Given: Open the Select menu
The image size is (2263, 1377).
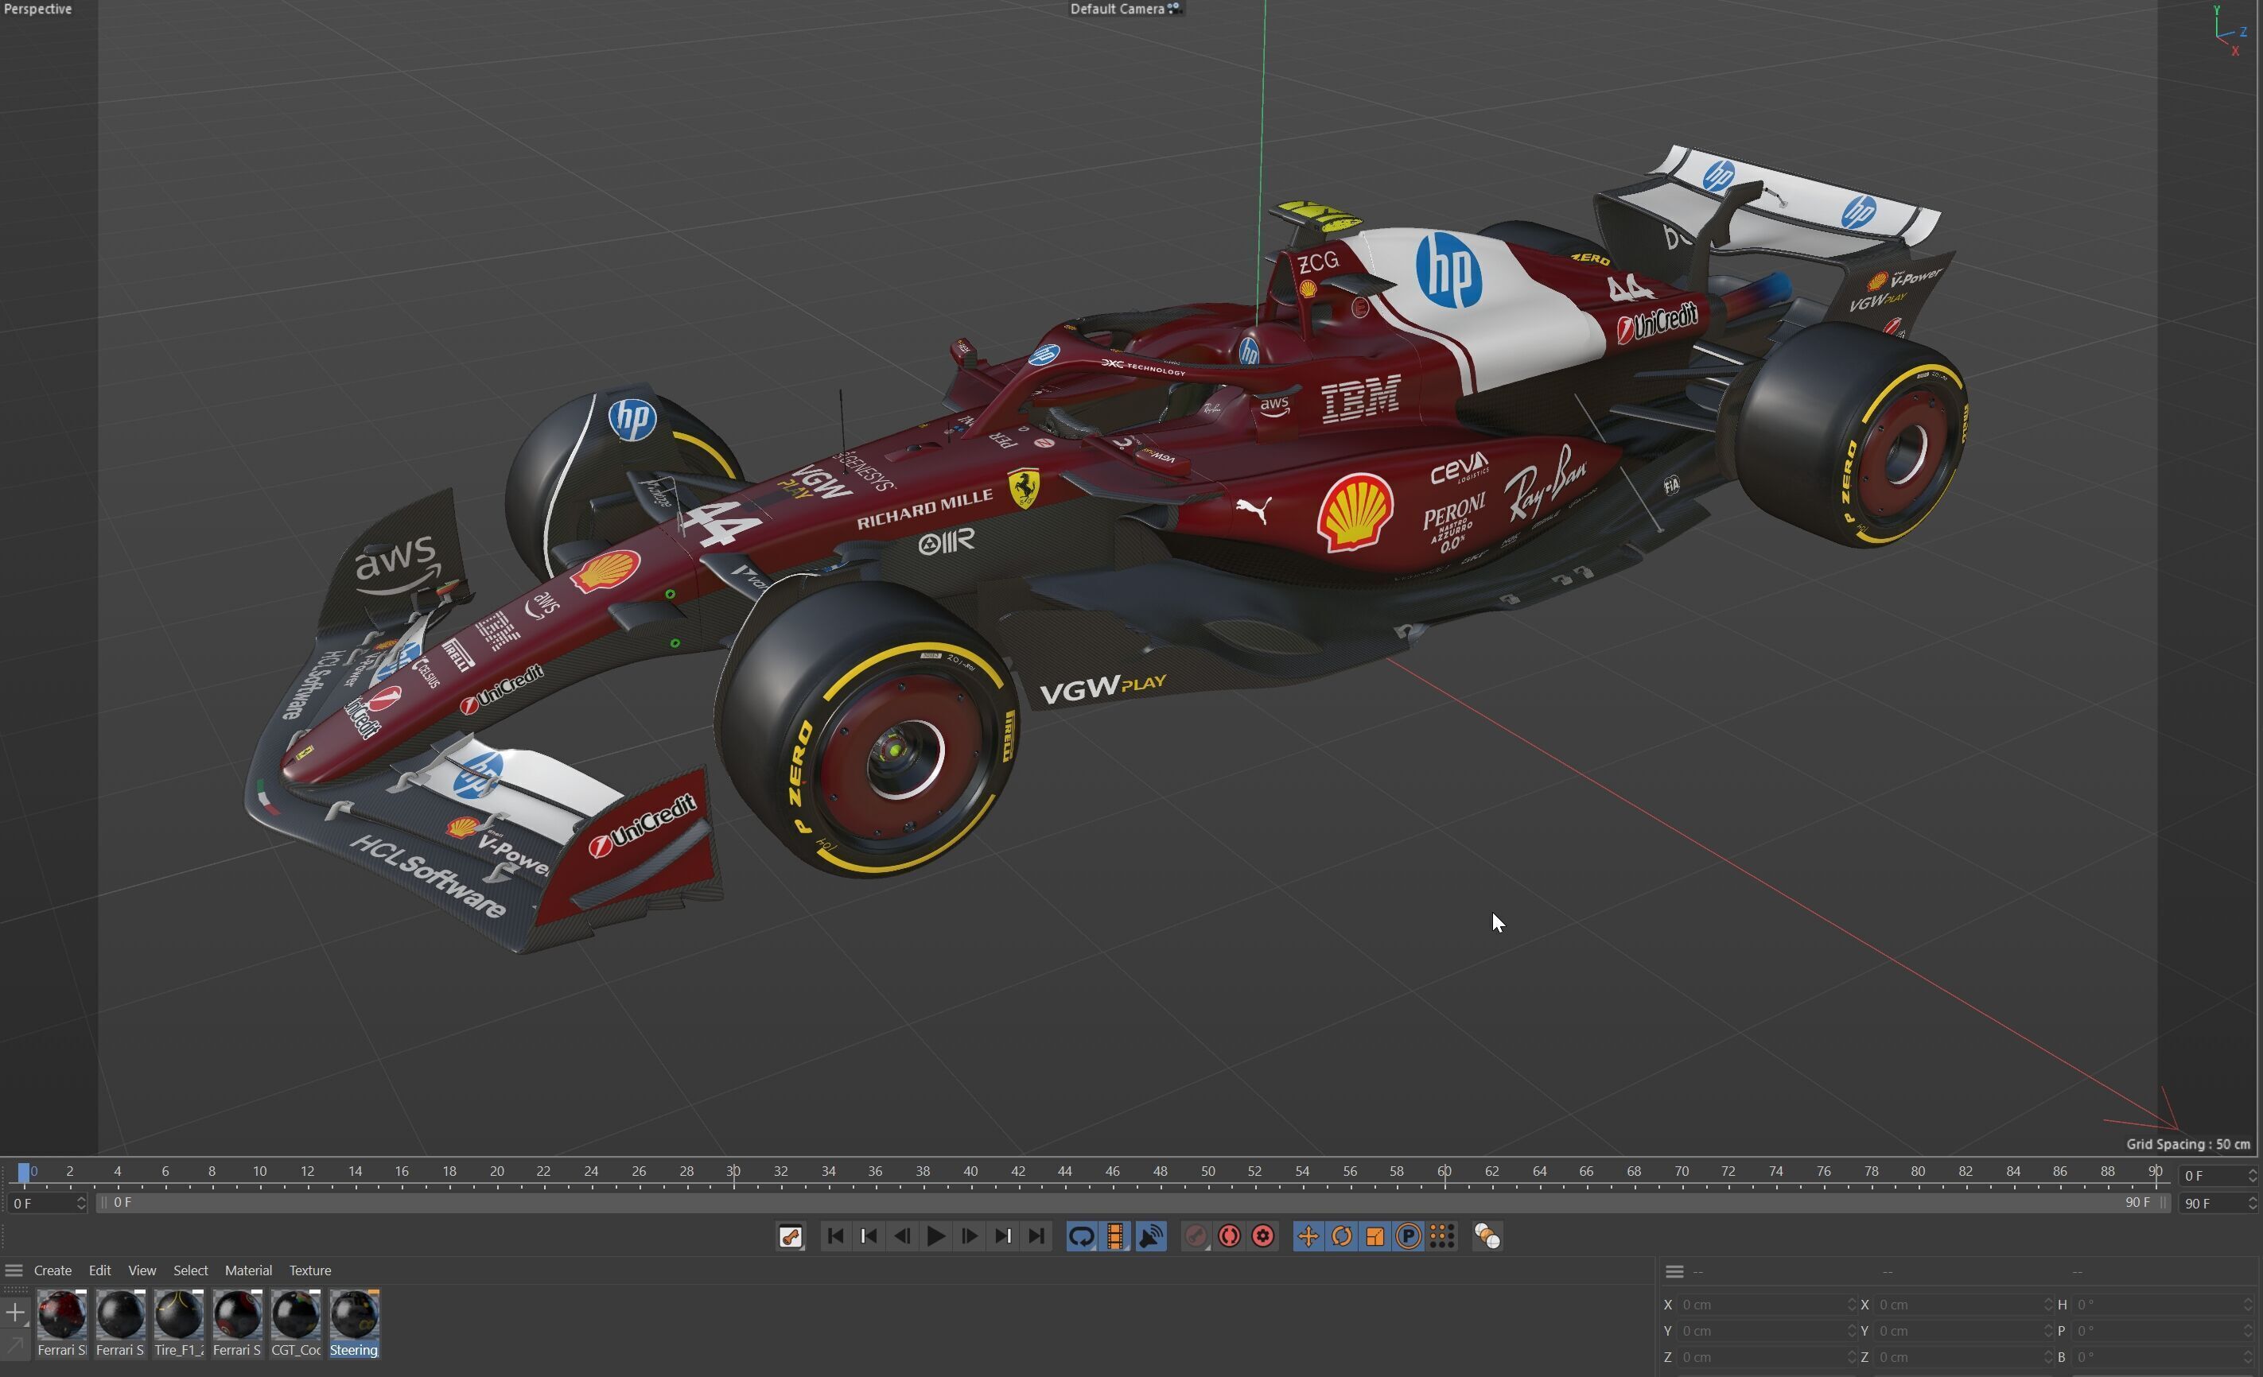Looking at the screenshot, I should click(190, 1270).
